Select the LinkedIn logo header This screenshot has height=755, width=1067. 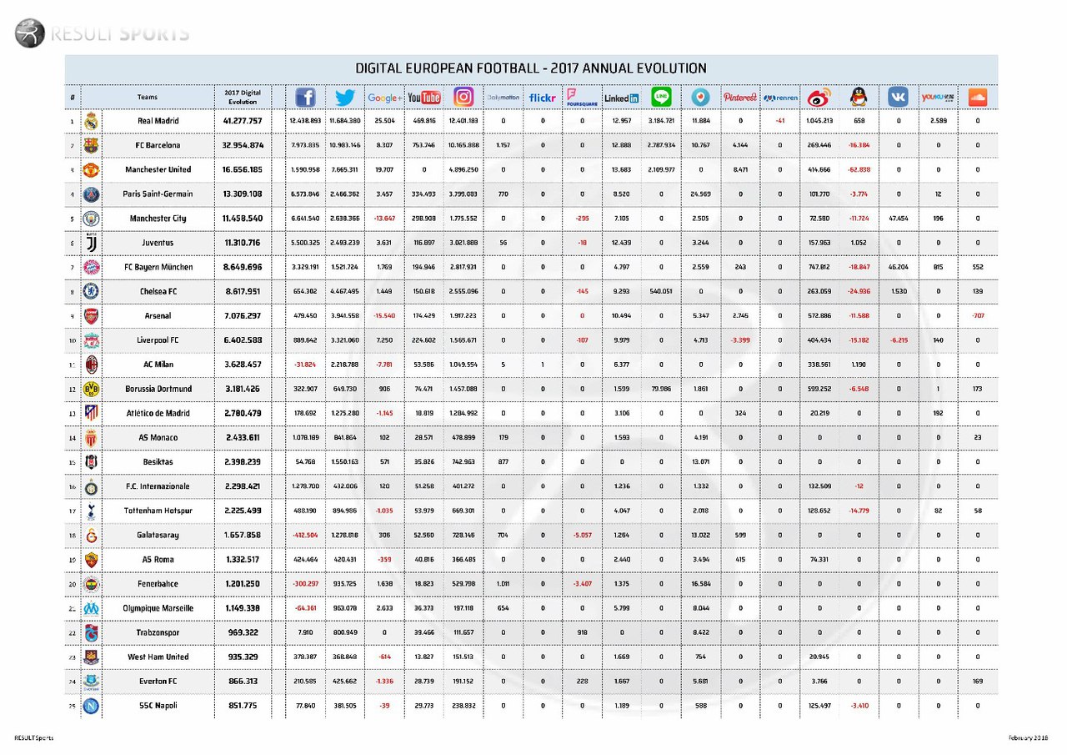point(622,98)
